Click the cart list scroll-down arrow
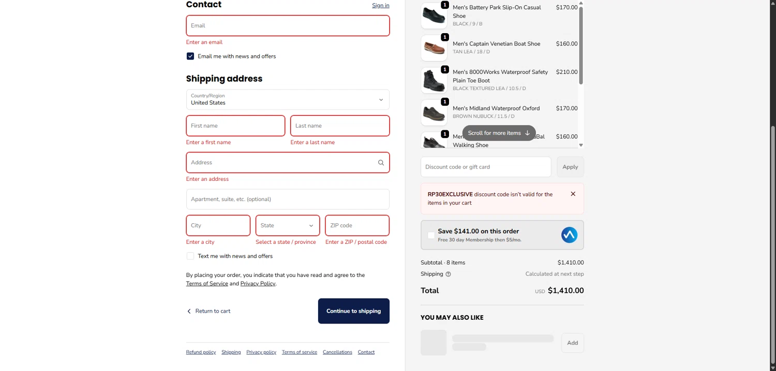The image size is (776, 371). coord(581,145)
